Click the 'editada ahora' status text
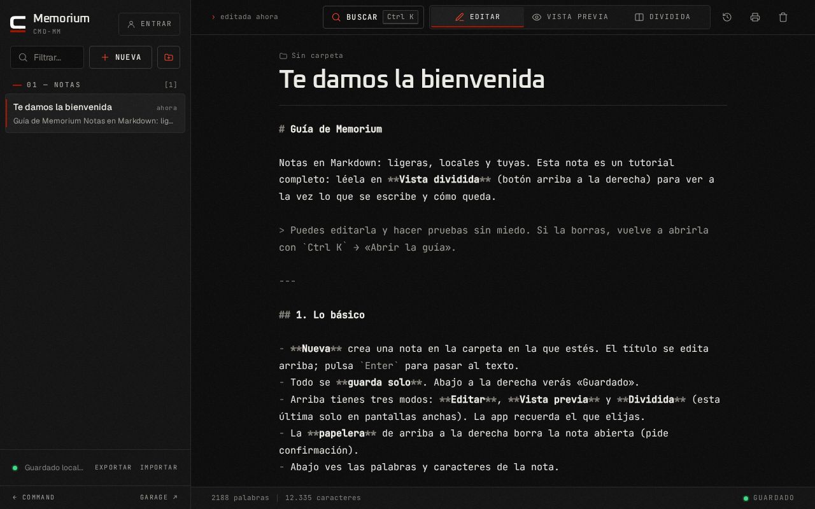The width and height of the screenshot is (815, 509). tap(249, 17)
